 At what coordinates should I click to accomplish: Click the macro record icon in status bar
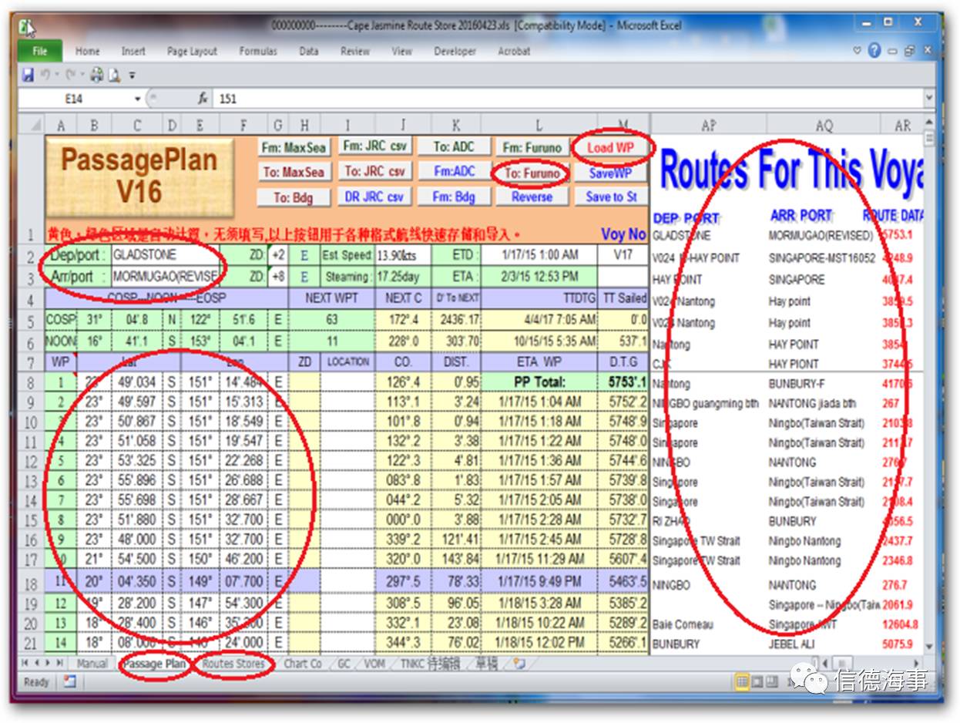[69, 681]
